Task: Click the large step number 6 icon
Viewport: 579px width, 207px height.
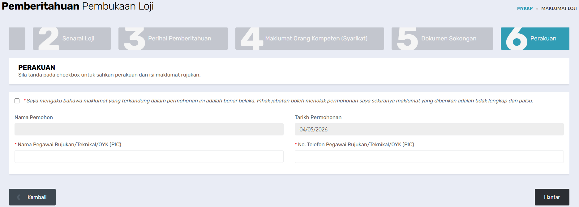Action: [x=517, y=39]
